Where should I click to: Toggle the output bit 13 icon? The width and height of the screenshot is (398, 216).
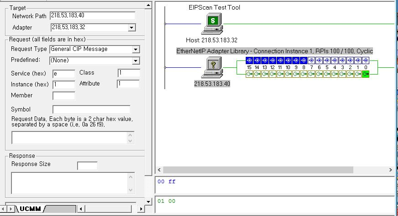265,74
